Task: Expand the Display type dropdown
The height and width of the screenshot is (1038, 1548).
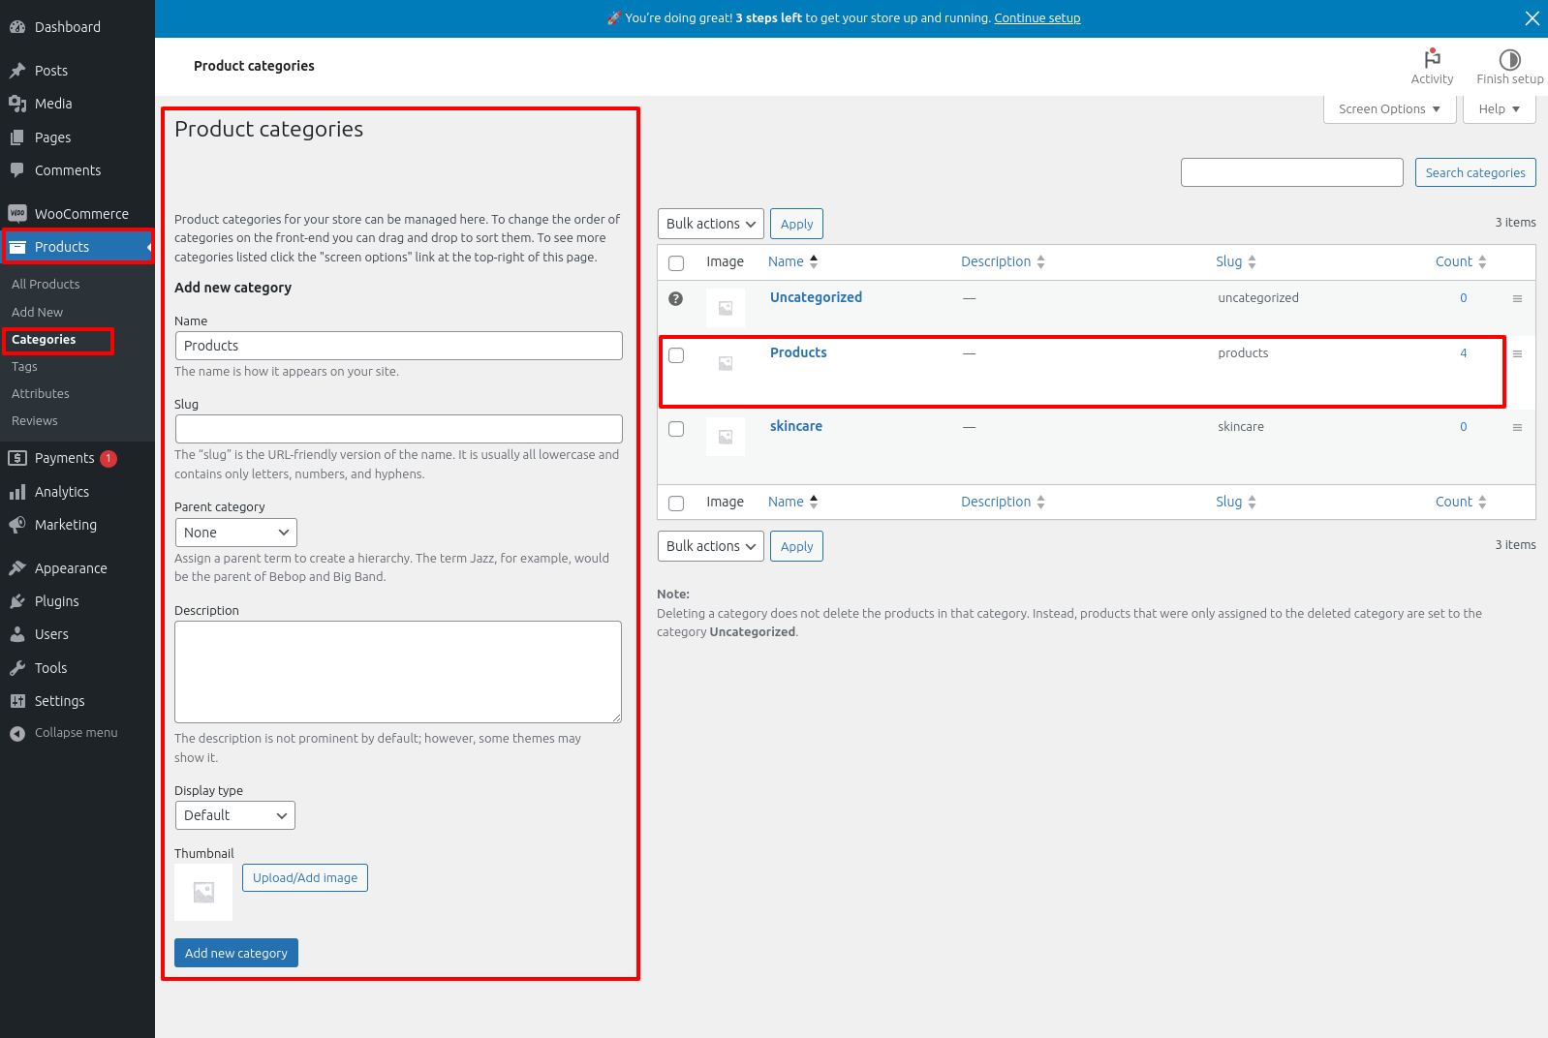Action: click(234, 815)
